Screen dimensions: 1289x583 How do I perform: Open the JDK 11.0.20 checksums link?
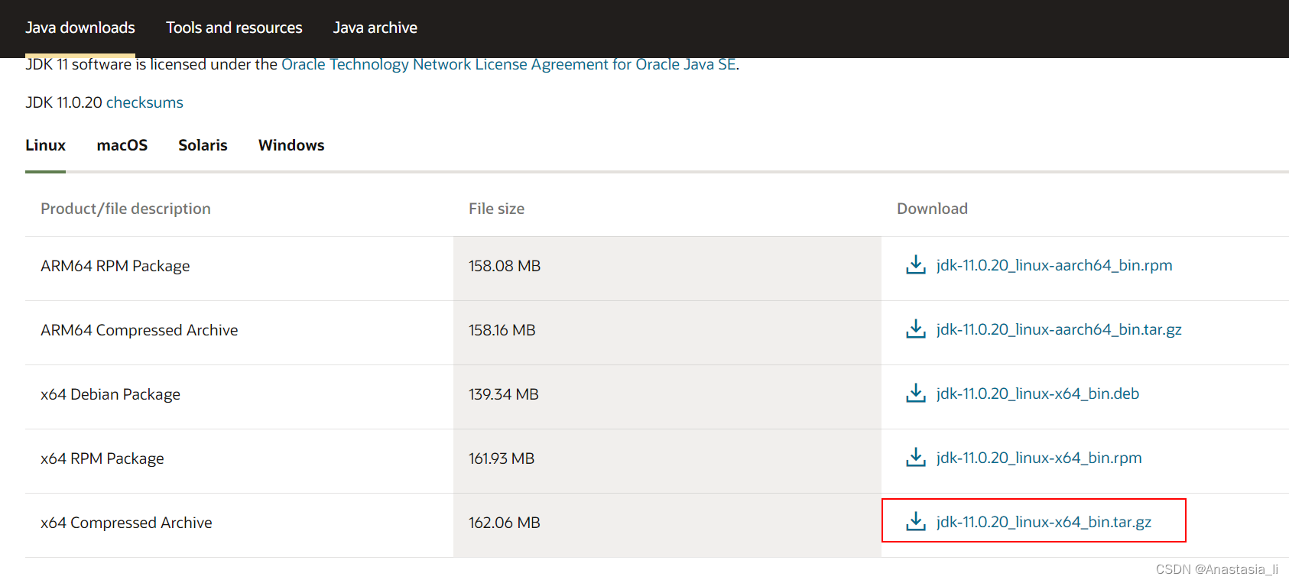pyautogui.click(x=144, y=102)
